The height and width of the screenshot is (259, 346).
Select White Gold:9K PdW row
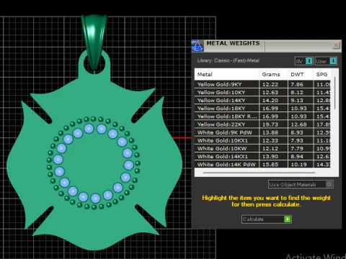pos(262,132)
